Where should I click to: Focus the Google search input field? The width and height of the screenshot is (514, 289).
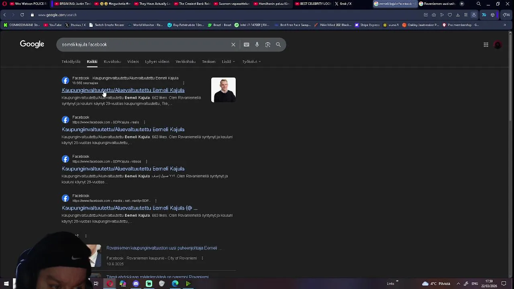point(145,45)
